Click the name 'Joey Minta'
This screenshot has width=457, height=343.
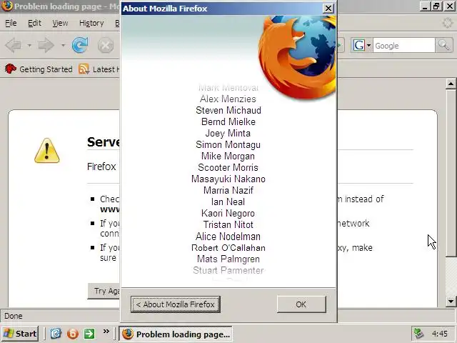coord(228,134)
